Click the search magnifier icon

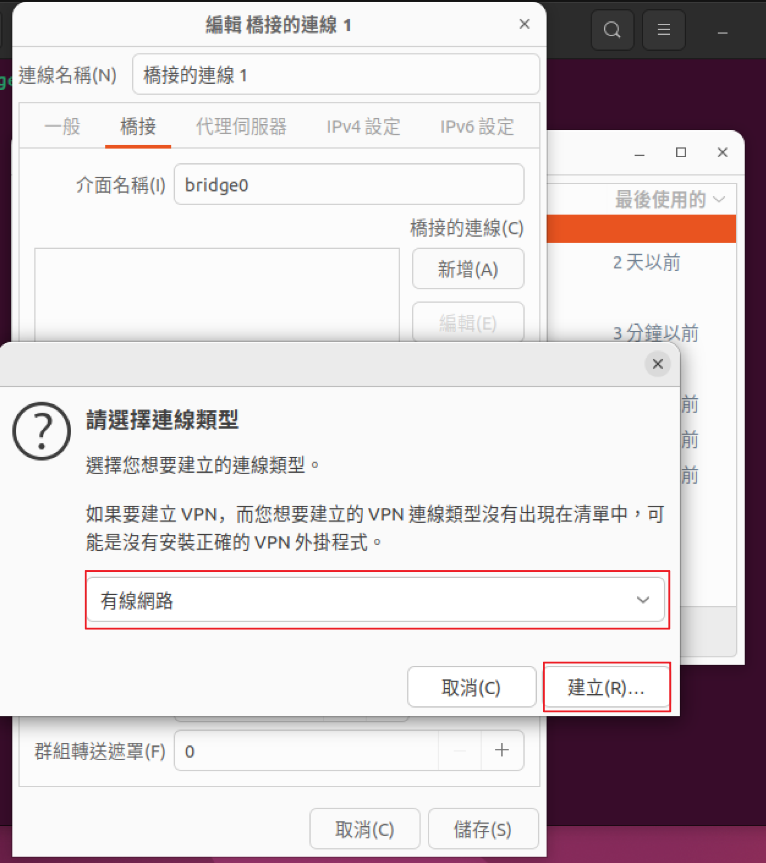pos(612,30)
